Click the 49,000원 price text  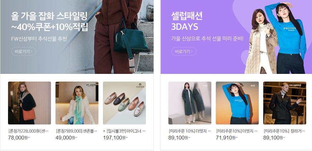click(x=66, y=138)
